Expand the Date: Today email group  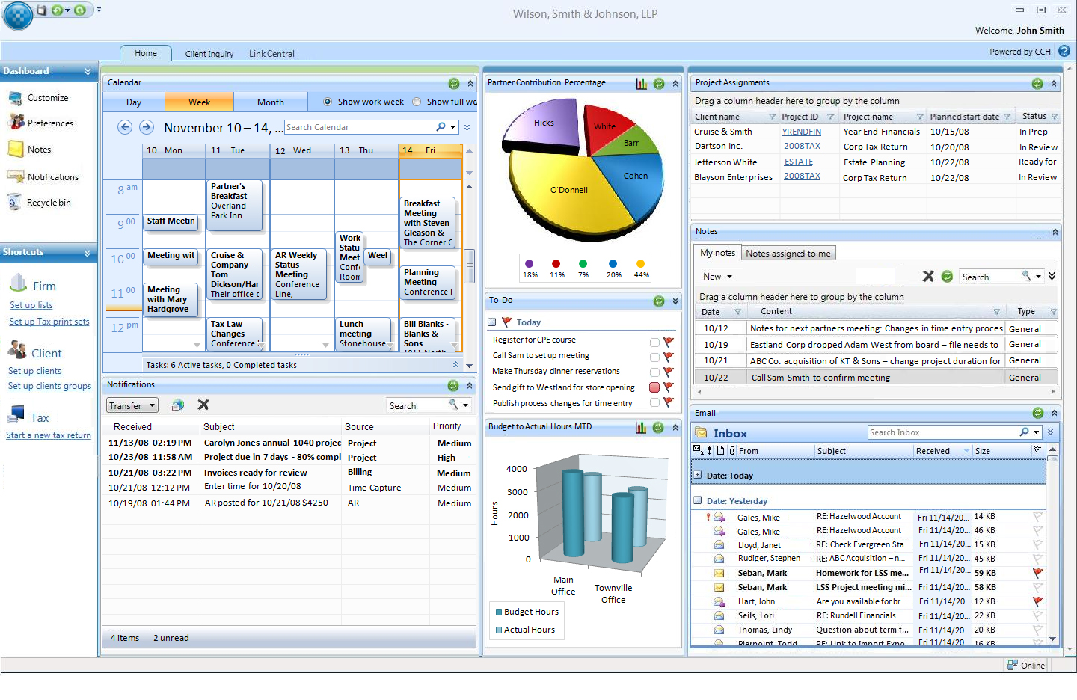tap(698, 475)
